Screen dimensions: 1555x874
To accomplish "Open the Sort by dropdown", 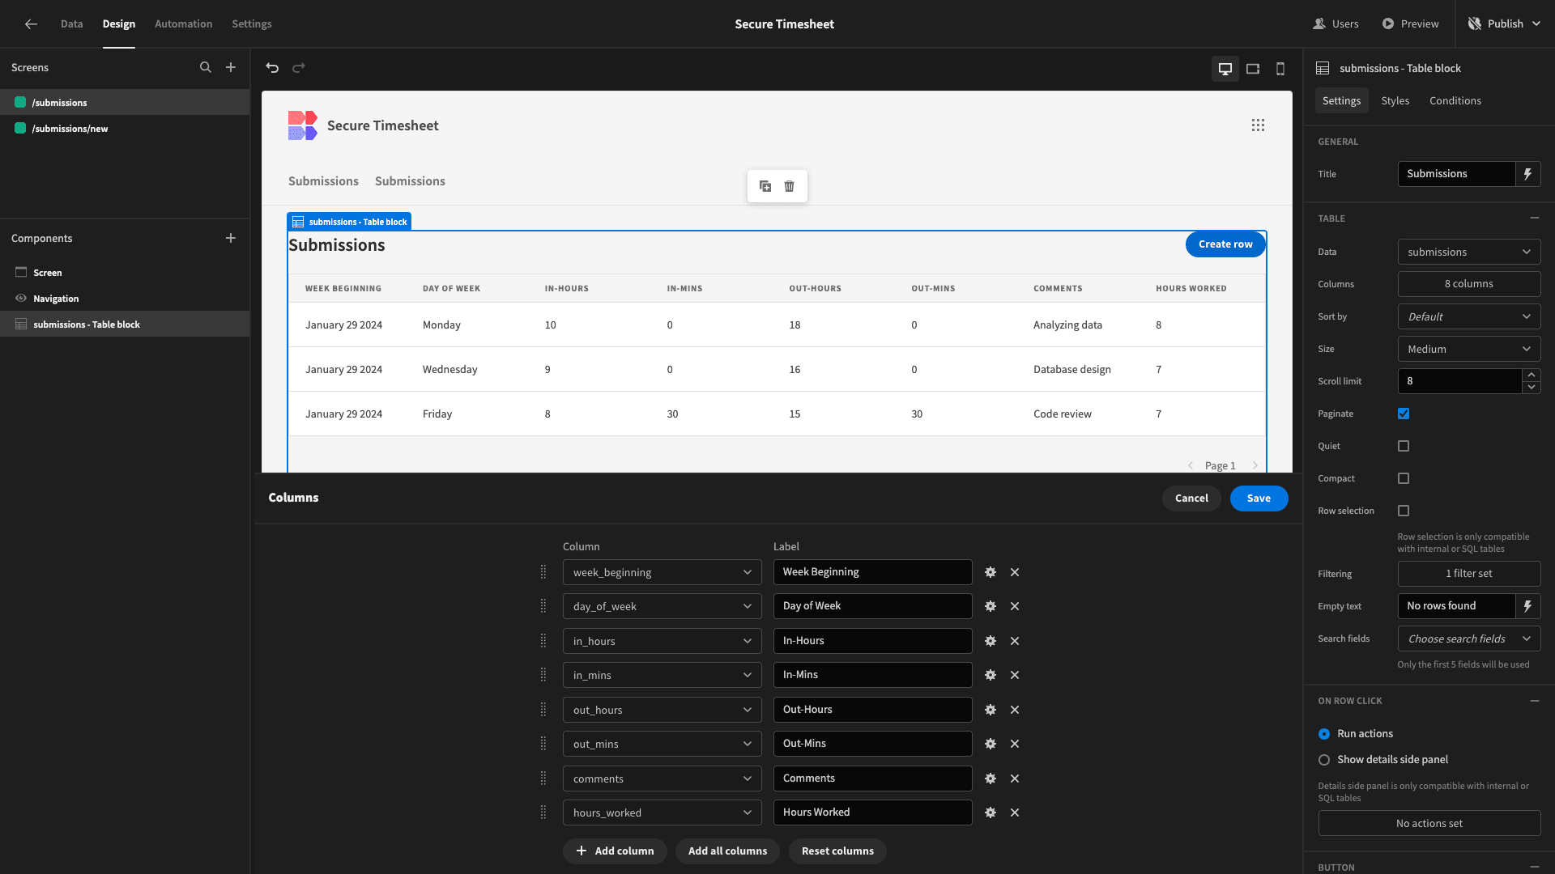I will (x=1469, y=316).
